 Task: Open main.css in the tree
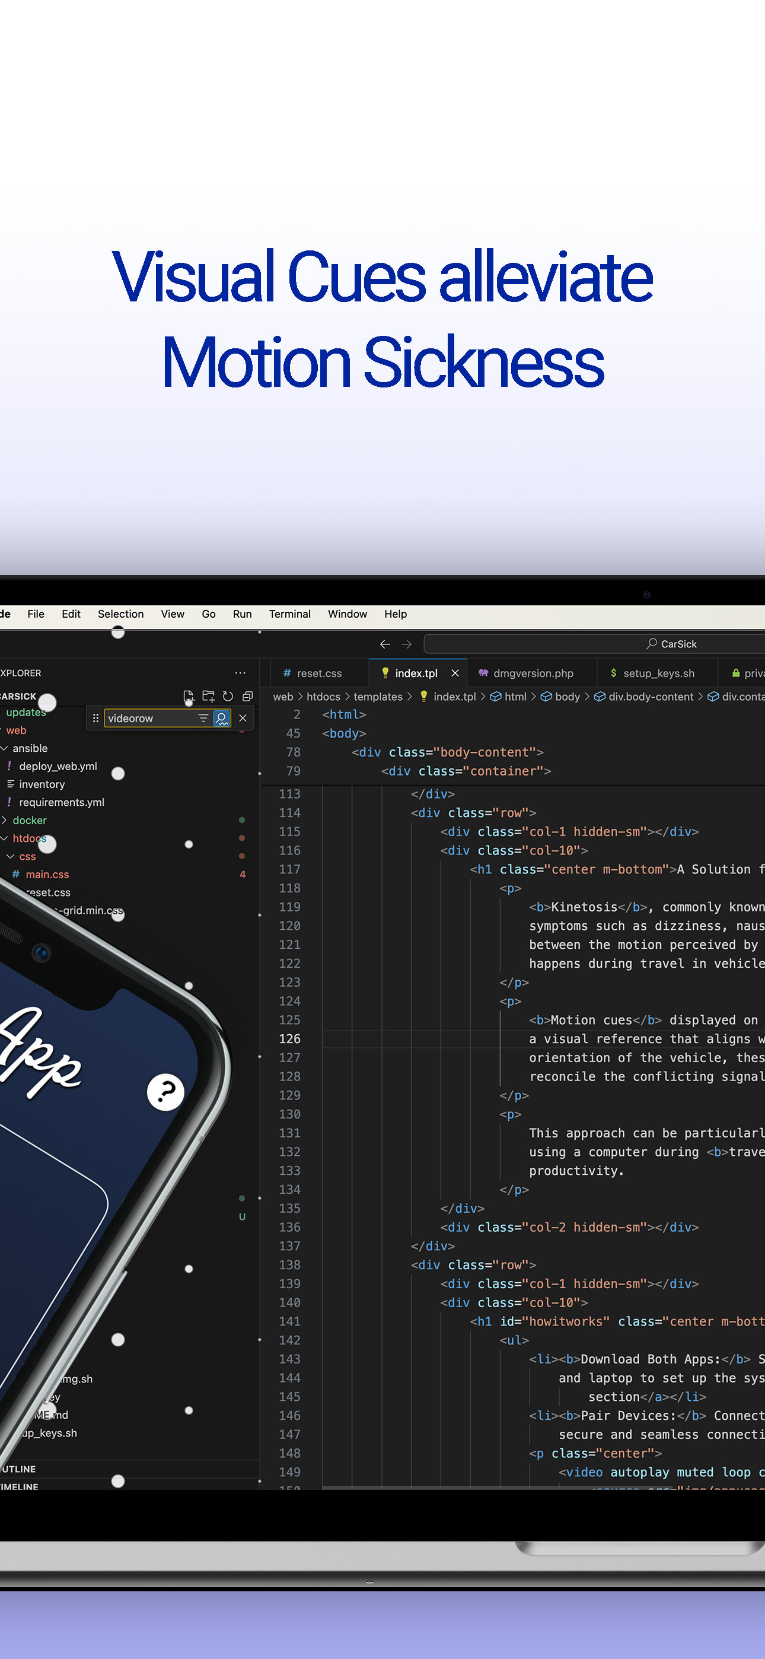click(x=47, y=875)
